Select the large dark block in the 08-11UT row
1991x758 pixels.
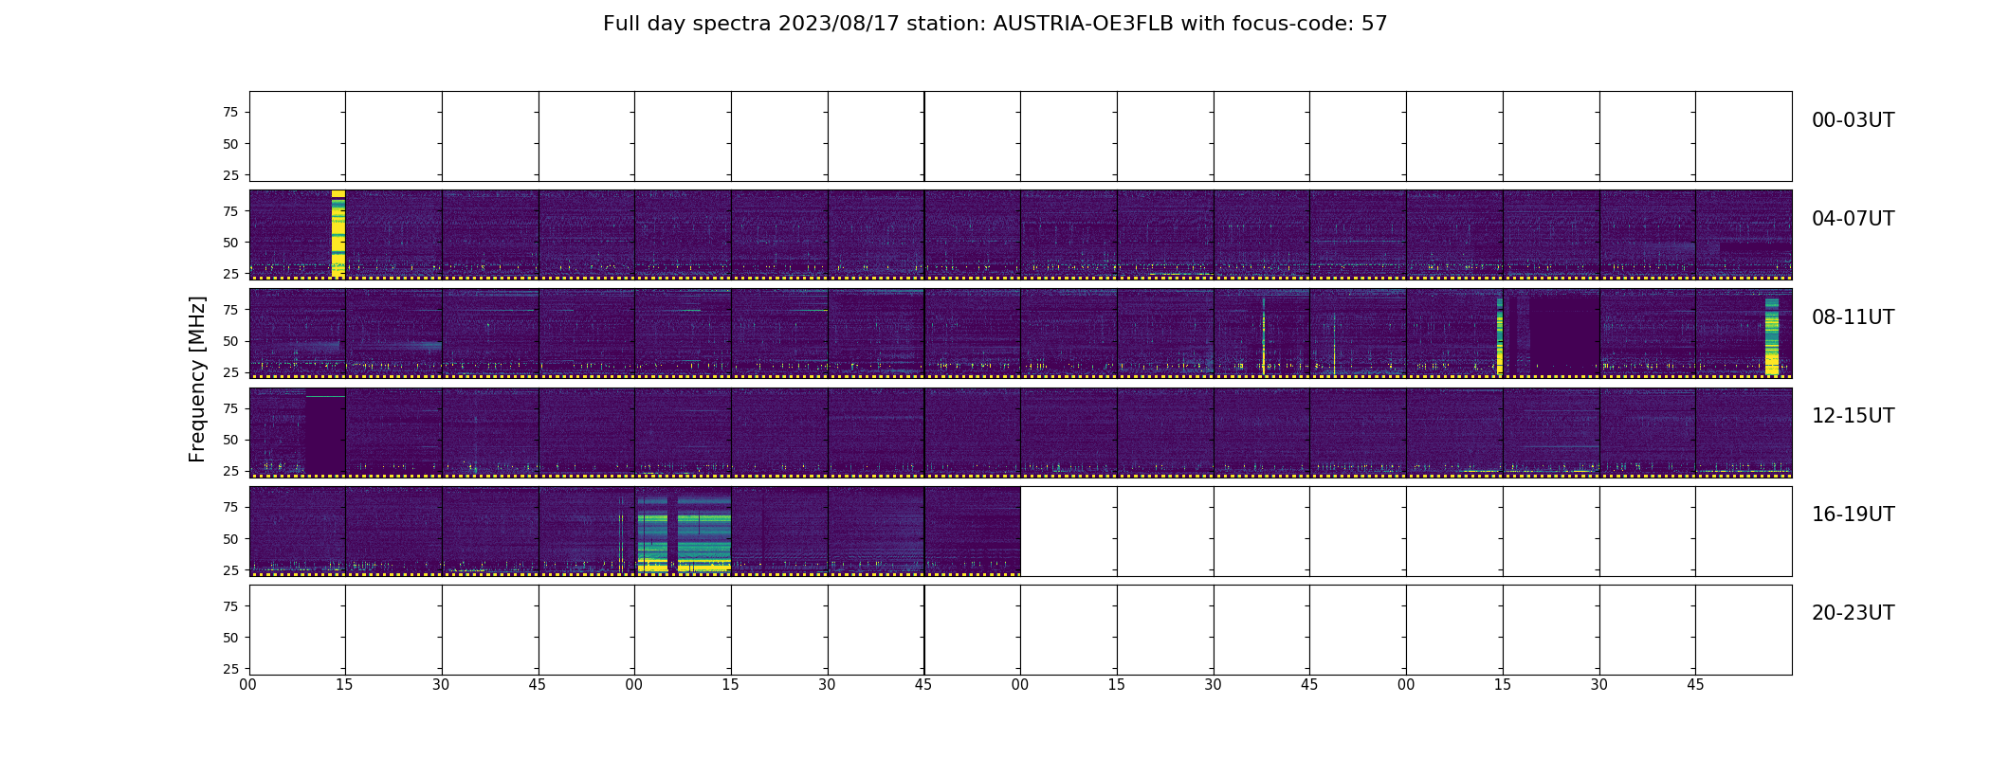click(1564, 334)
